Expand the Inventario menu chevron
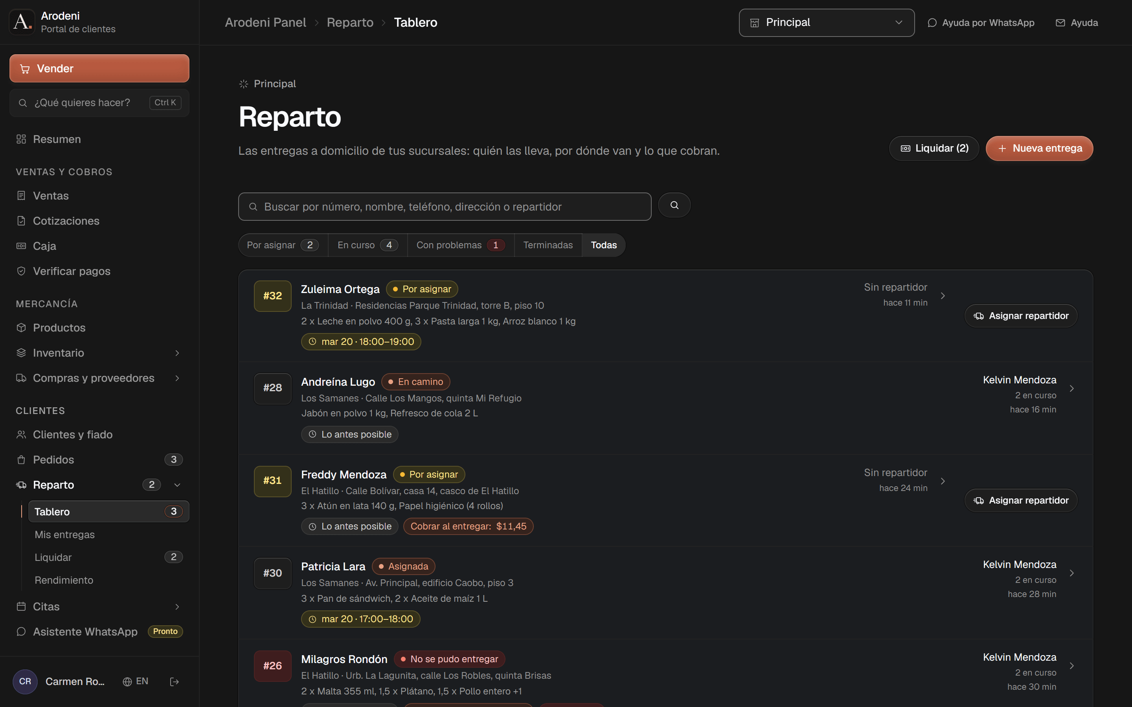 [177, 353]
